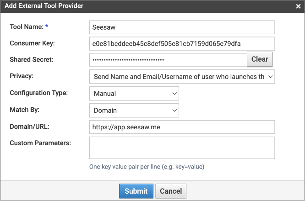Click the Configuration Type label
Image resolution: width=305 pixels, height=201 pixels.
coord(38,93)
